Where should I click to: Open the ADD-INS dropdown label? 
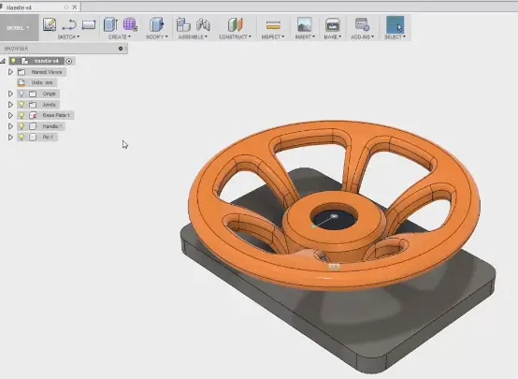(x=363, y=37)
